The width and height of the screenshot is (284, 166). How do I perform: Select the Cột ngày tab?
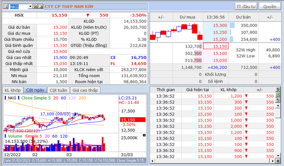click(35, 90)
